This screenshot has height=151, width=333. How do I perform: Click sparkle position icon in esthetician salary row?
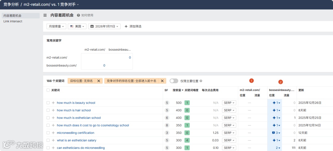(274, 140)
